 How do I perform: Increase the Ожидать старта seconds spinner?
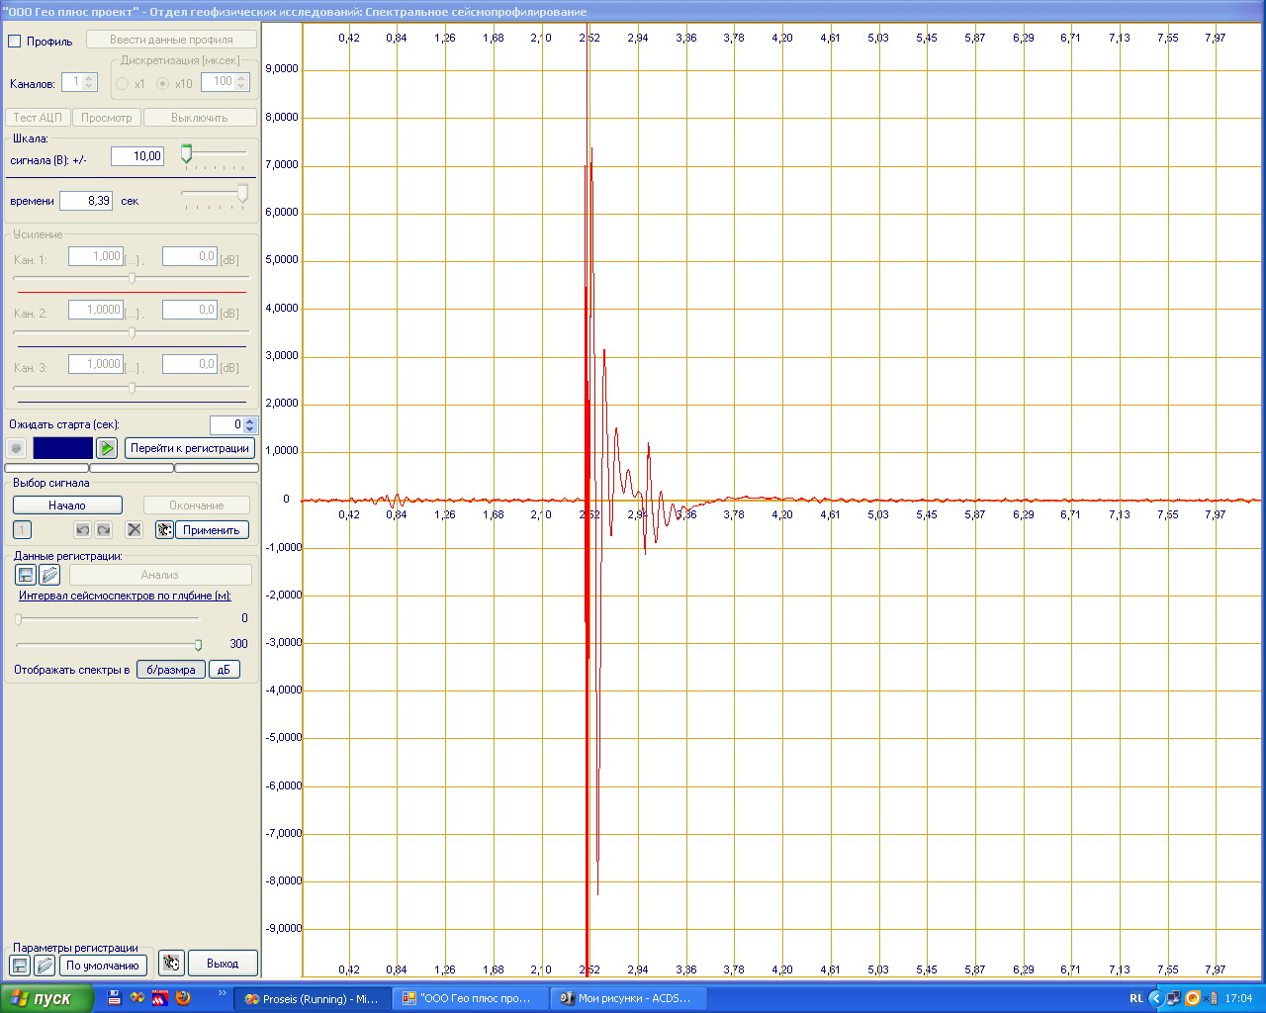click(x=250, y=420)
